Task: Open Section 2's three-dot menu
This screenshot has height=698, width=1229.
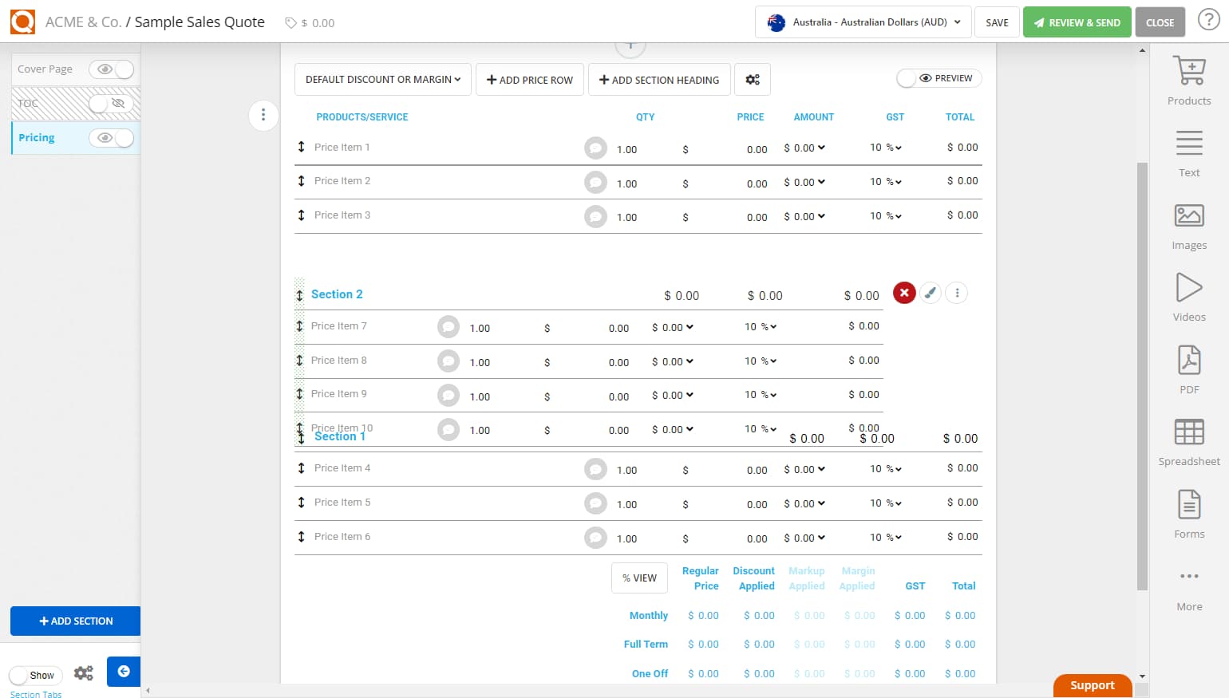Action: coord(956,293)
